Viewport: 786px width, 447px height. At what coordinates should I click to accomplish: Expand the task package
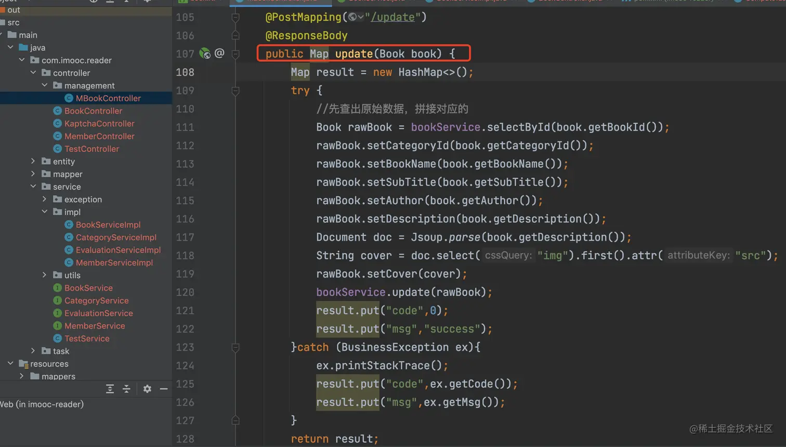pyautogui.click(x=33, y=351)
